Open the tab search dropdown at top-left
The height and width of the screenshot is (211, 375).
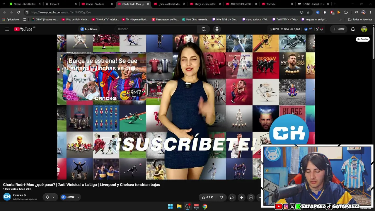tap(4, 4)
